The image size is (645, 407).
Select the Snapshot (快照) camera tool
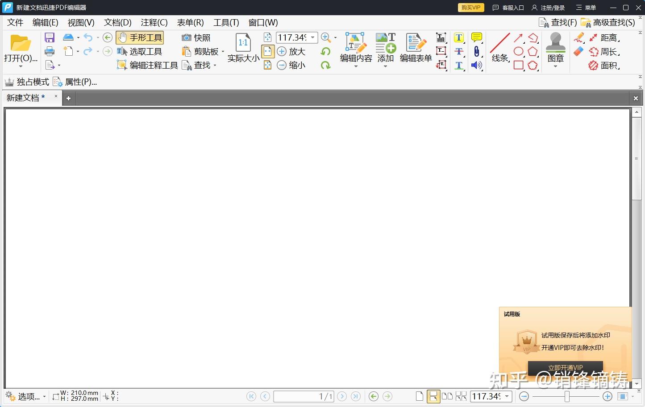click(196, 38)
